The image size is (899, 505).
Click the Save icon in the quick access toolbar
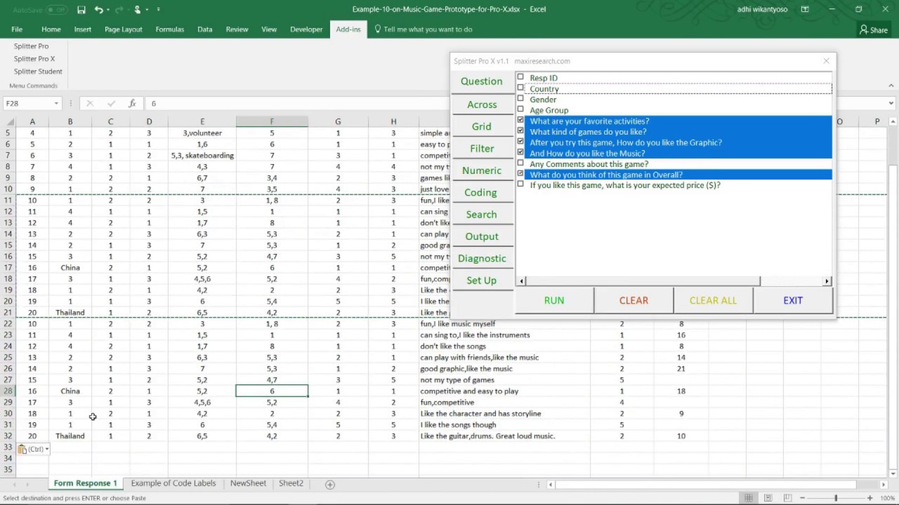pyautogui.click(x=81, y=10)
